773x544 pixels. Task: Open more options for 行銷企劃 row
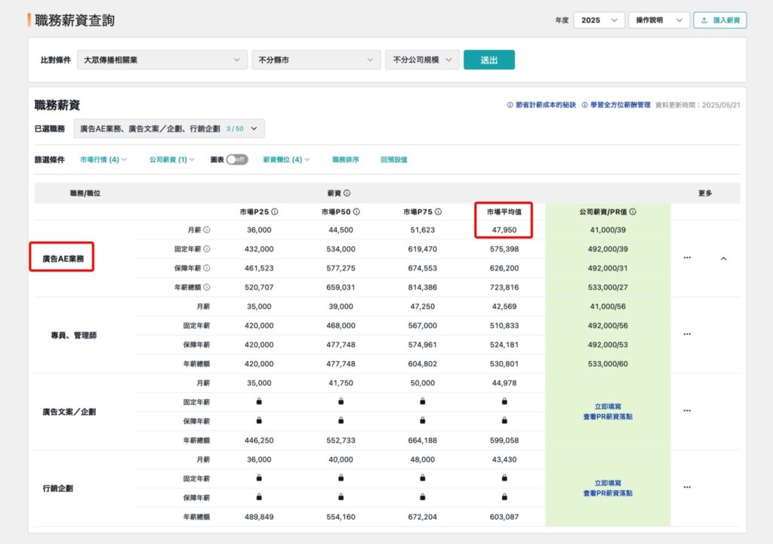[x=687, y=487]
